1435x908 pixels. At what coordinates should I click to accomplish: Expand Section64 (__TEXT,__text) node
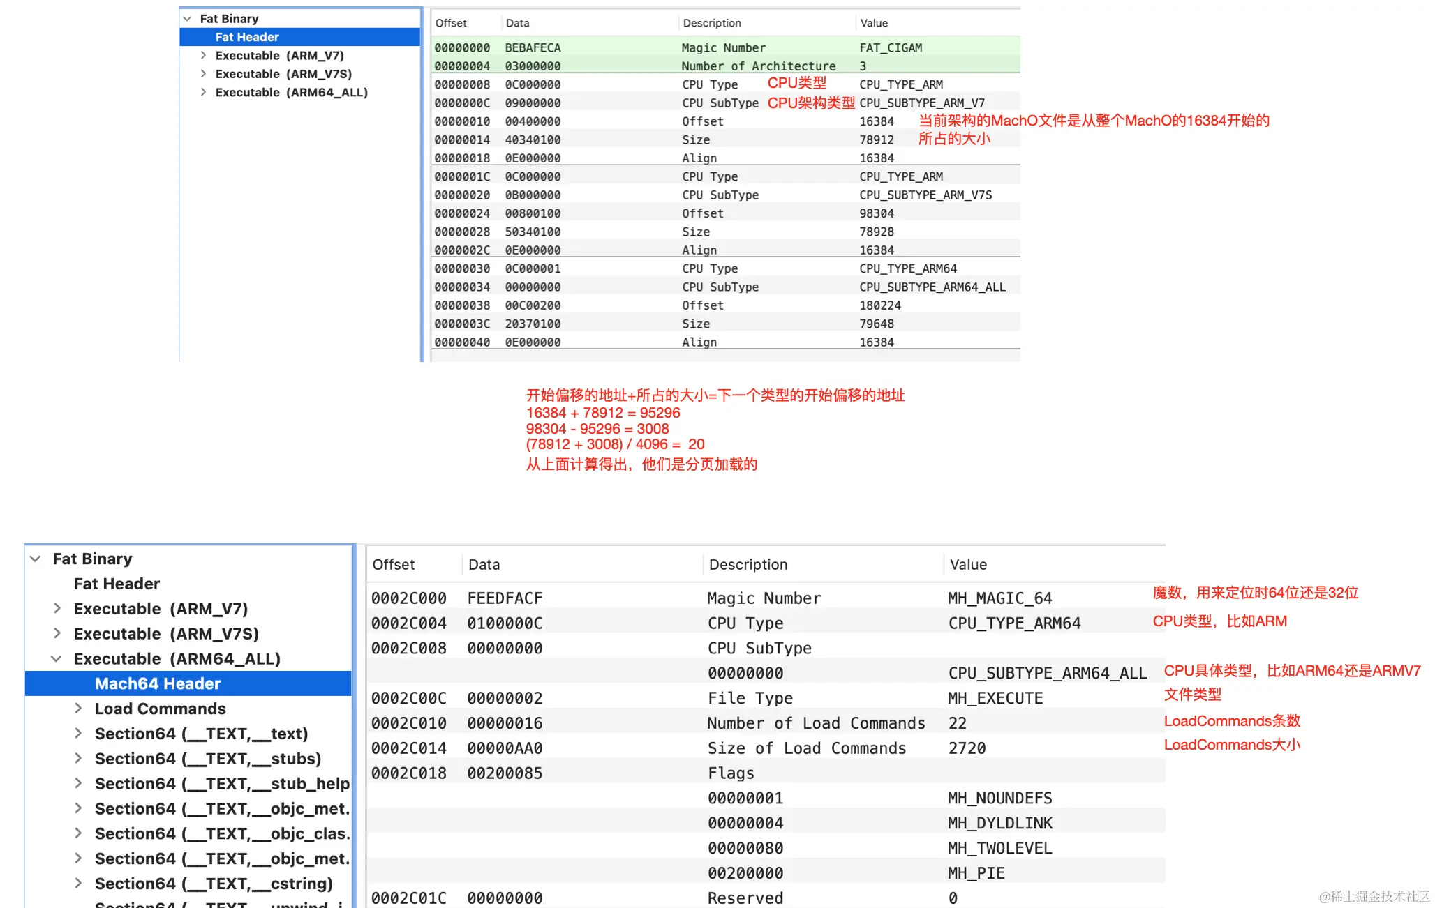(x=78, y=734)
